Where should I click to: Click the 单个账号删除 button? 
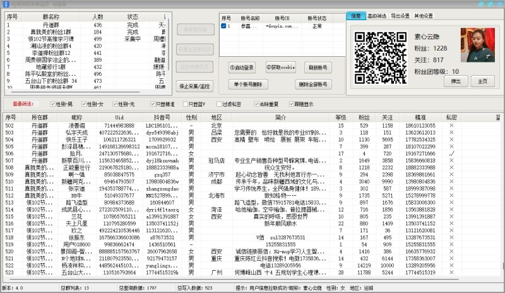point(248,85)
